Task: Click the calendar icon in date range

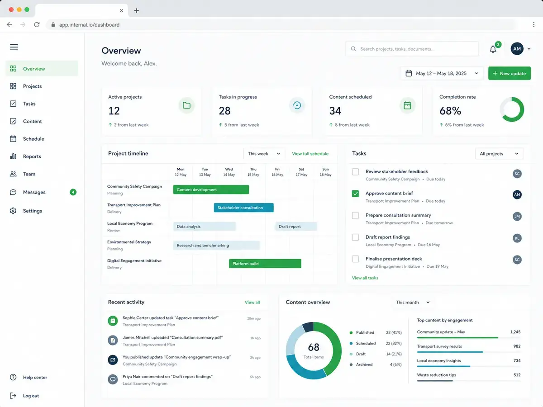Action: [409, 73]
